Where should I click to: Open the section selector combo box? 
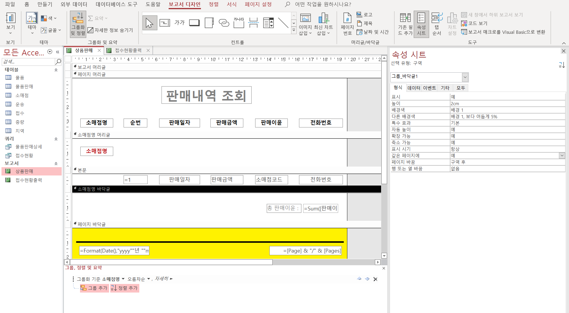(465, 77)
